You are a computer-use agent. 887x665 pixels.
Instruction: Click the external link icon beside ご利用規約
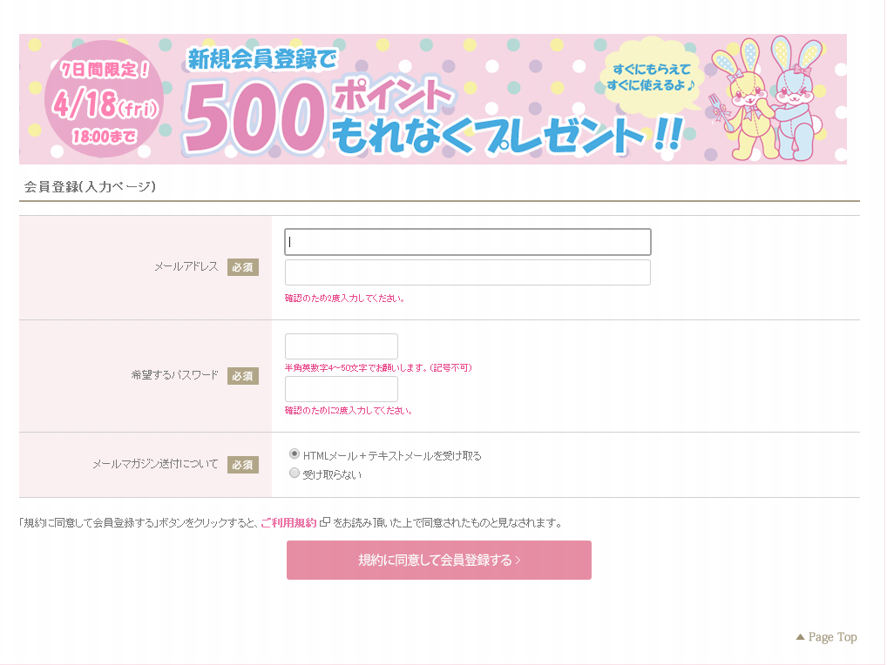coord(325,523)
